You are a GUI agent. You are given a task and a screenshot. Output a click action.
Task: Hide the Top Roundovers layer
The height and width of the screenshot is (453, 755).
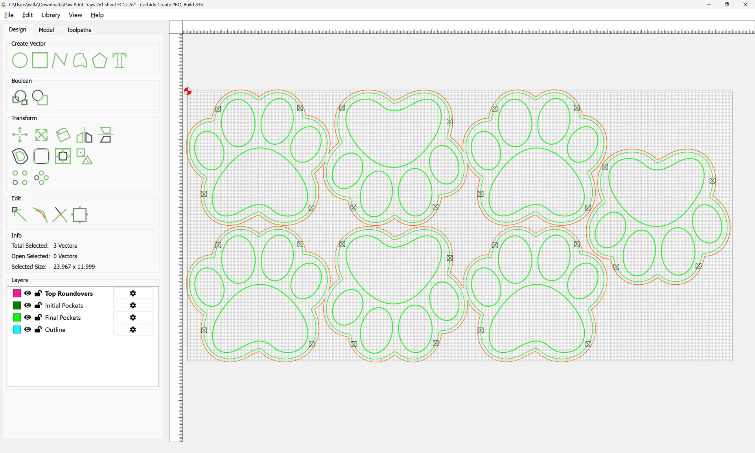click(x=28, y=293)
